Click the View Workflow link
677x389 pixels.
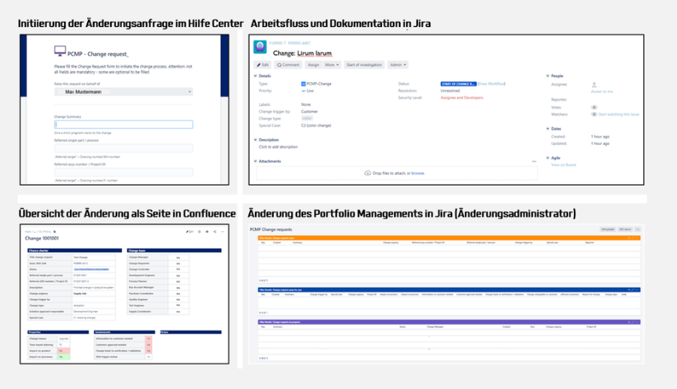tap(493, 83)
